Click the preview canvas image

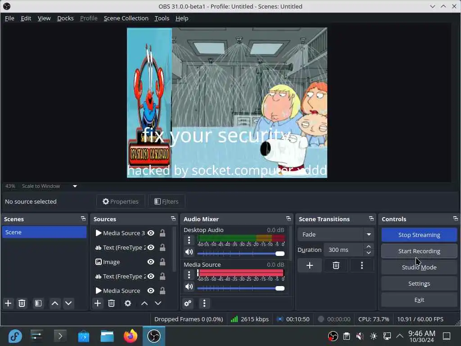click(227, 103)
